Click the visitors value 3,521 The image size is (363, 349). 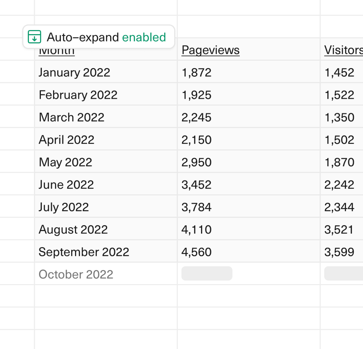click(x=339, y=230)
